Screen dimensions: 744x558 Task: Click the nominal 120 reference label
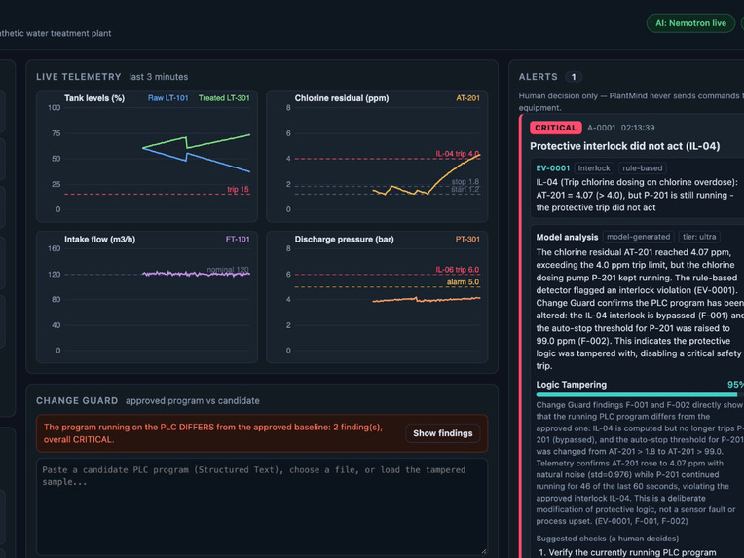click(228, 270)
